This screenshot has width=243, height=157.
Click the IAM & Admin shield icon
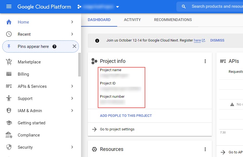9,110
